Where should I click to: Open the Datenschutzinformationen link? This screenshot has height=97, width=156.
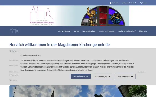pos(82,70)
